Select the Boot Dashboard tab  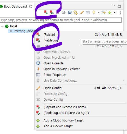(x=15, y=7)
